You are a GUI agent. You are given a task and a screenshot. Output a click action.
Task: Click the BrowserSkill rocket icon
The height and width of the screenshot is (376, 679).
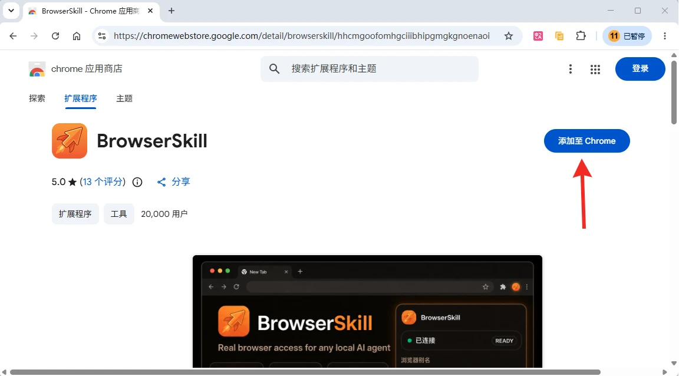coord(70,141)
